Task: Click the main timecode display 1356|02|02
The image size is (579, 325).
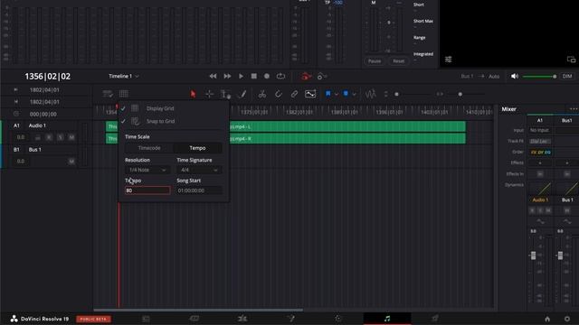Action: [x=48, y=76]
